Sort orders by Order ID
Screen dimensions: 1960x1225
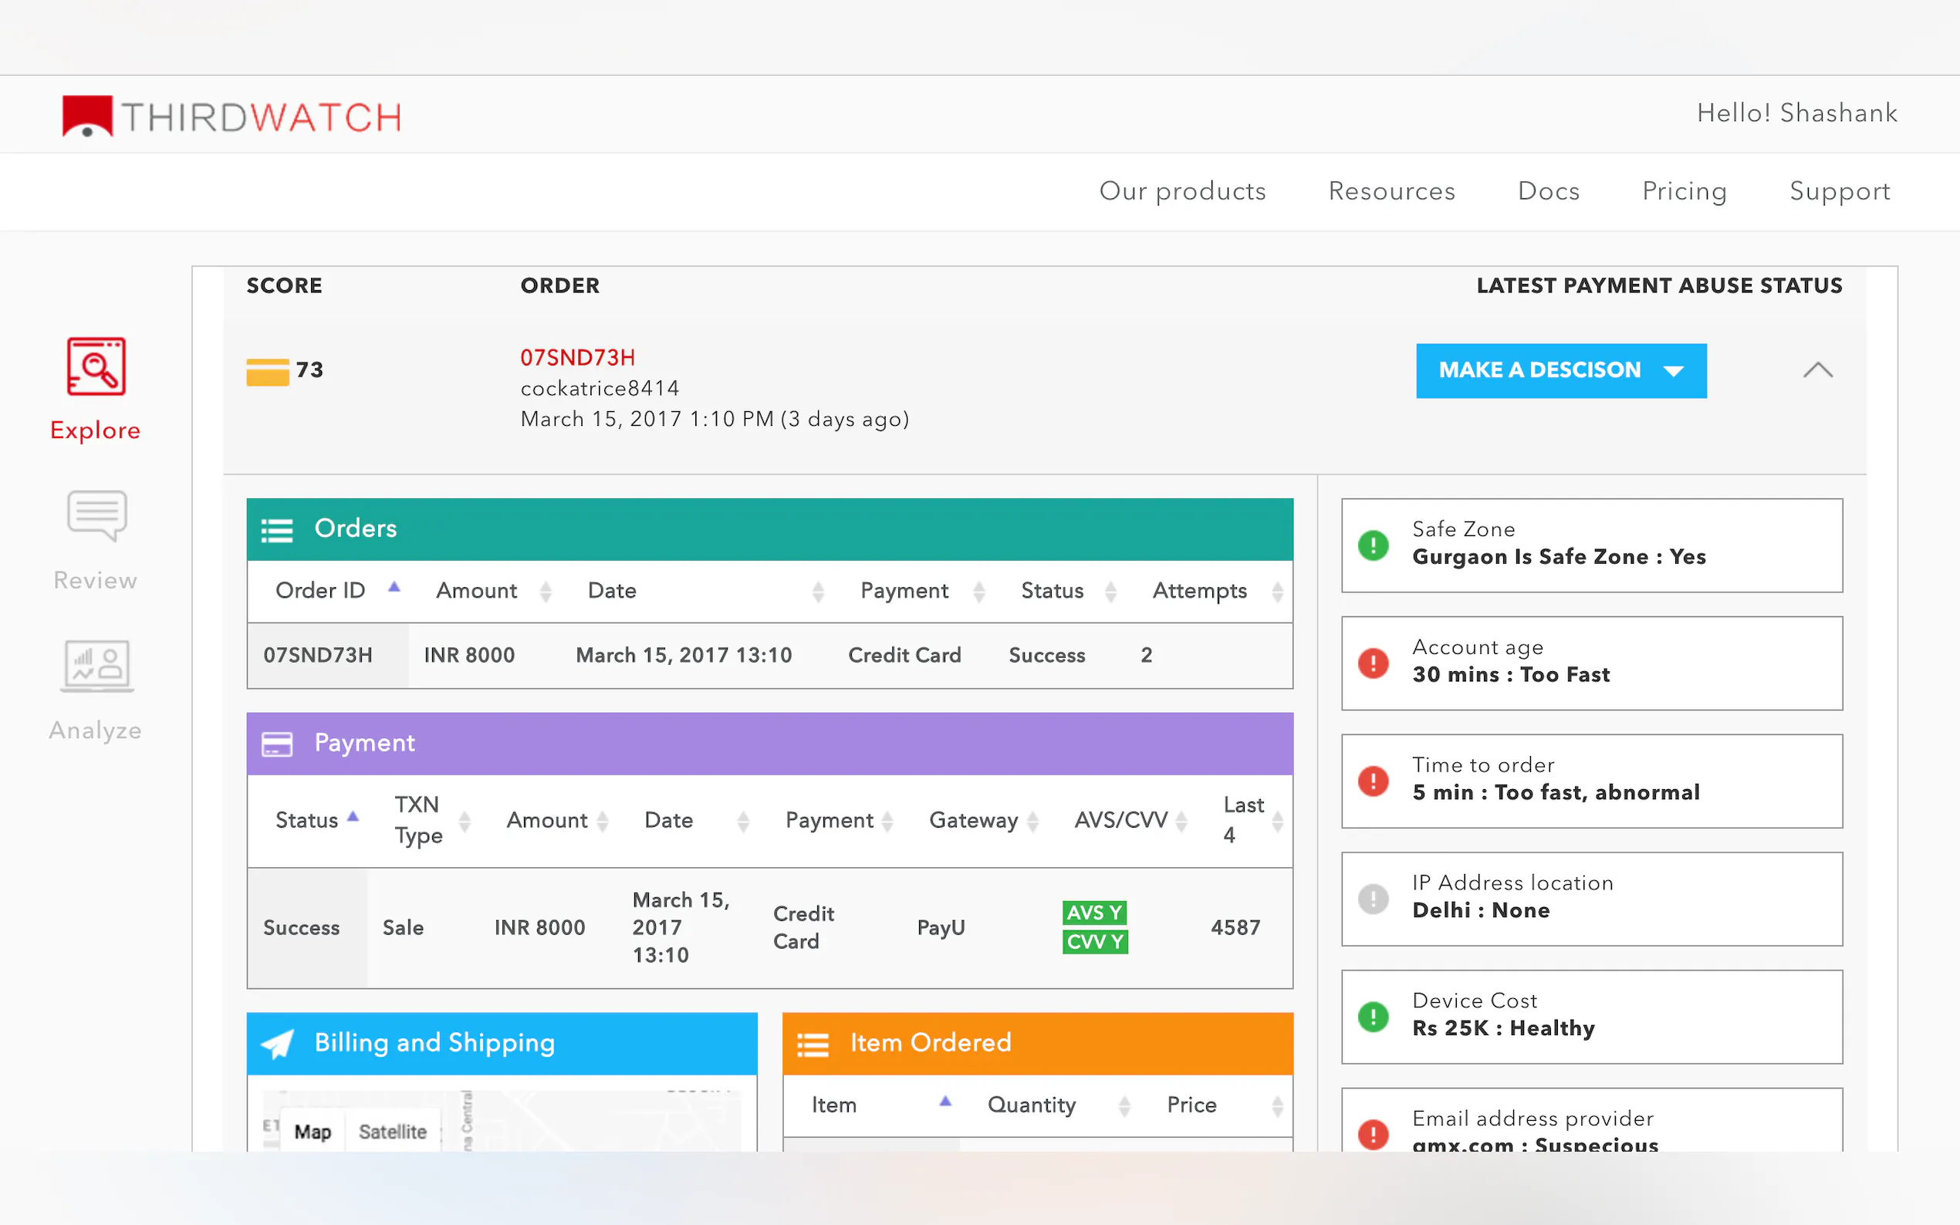320,591
